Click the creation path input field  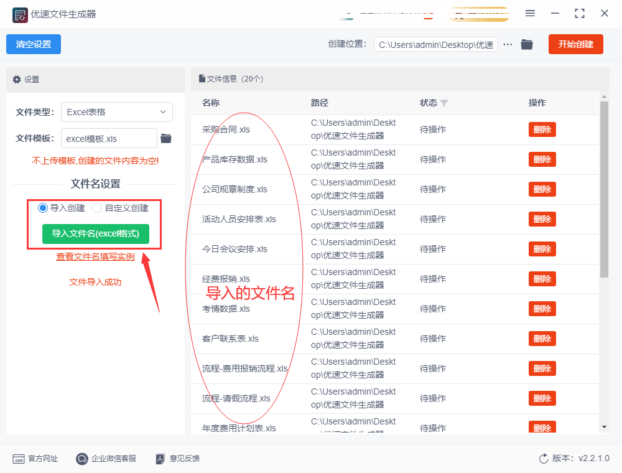click(x=435, y=45)
